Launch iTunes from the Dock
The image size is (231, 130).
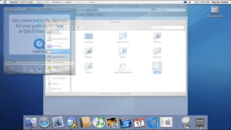pos(99,122)
